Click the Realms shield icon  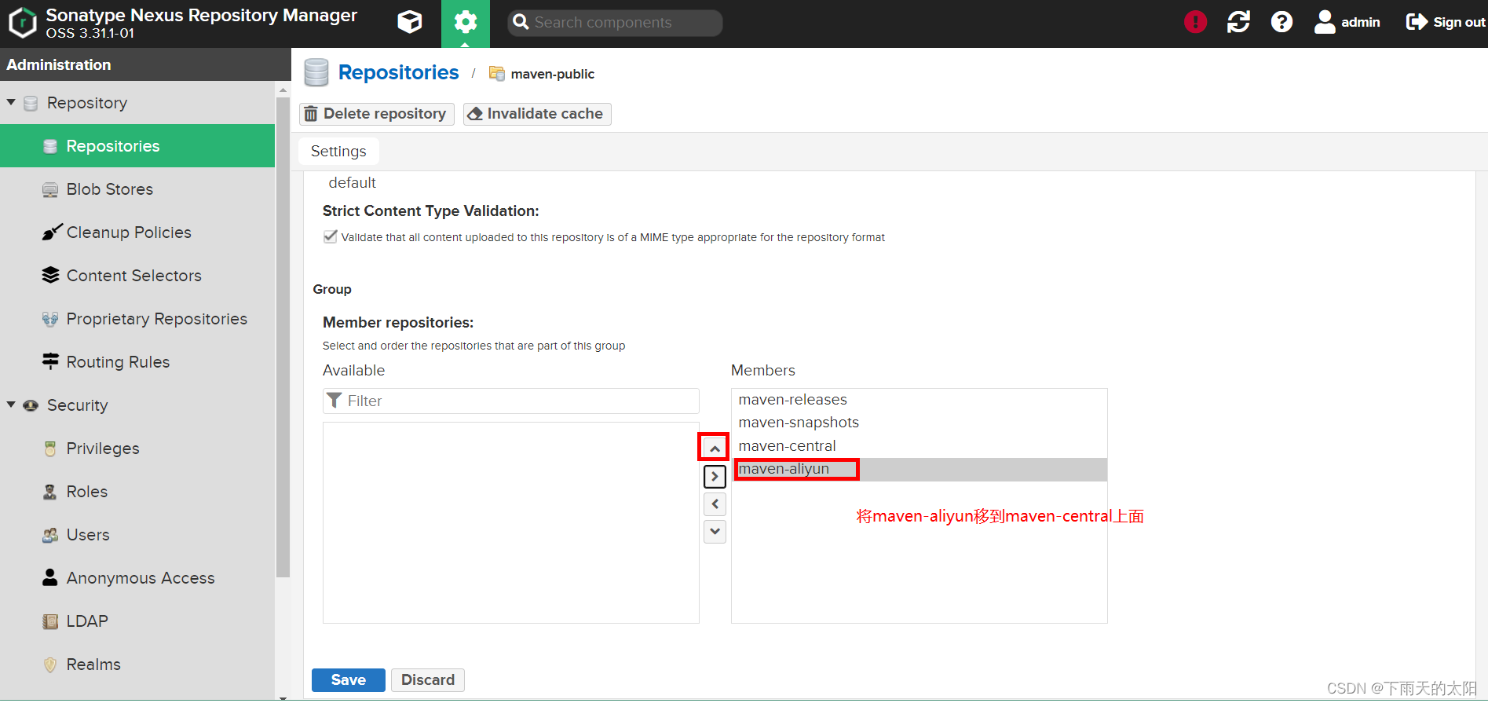tap(50, 665)
